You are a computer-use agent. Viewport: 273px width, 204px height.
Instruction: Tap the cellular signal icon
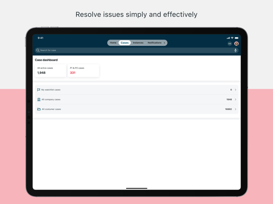click(228, 38)
